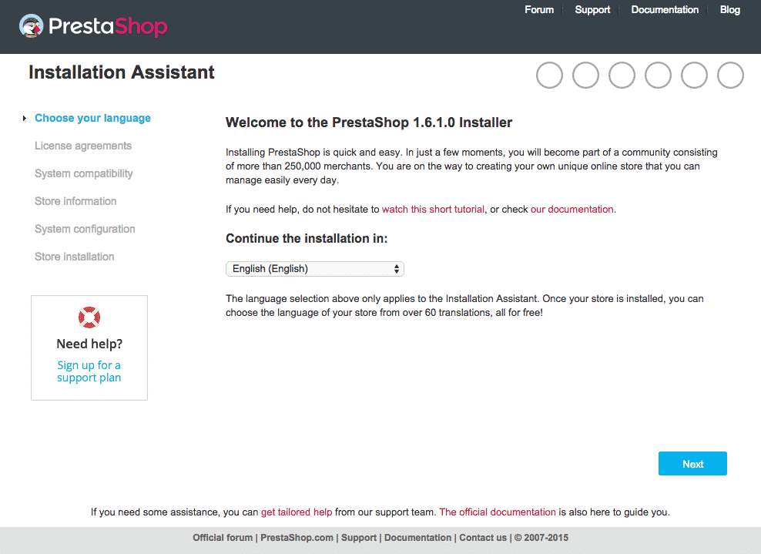
Task: Select System compatibility in the sidebar
Action: (83, 173)
